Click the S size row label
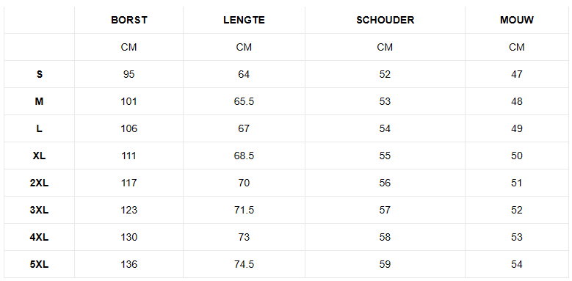Viewport: 572px width, 281px height. pyautogui.click(x=40, y=74)
